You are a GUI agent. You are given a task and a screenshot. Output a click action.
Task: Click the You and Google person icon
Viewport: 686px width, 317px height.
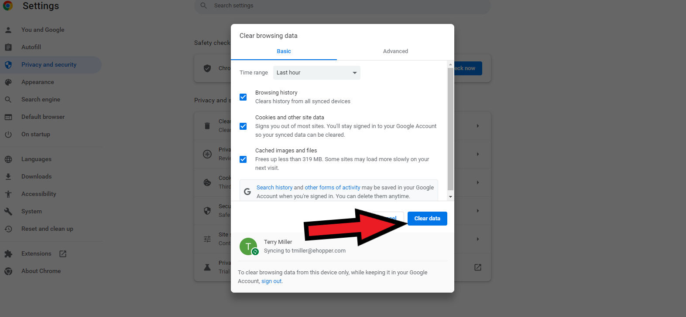click(x=8, y=30)
